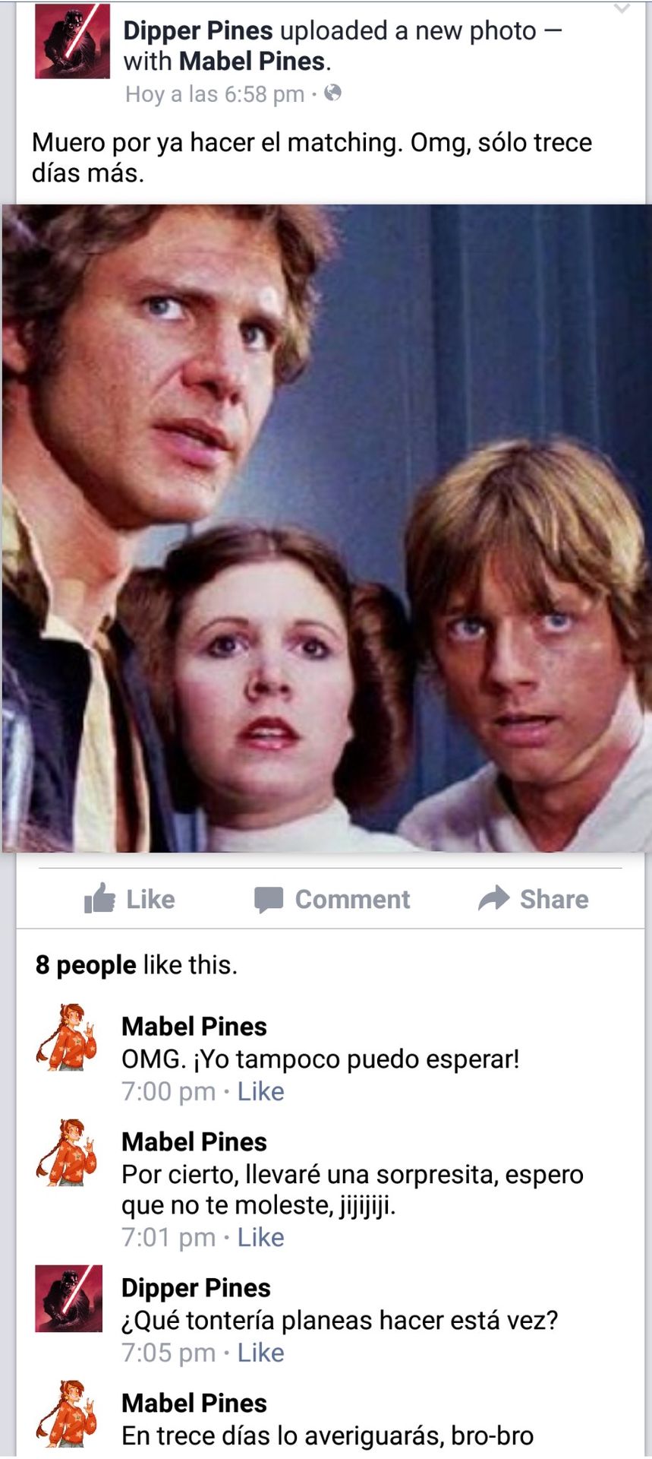Open the Dipper Pines profile link in the header
Screen dimensions: 652x1459
[197, 30]
